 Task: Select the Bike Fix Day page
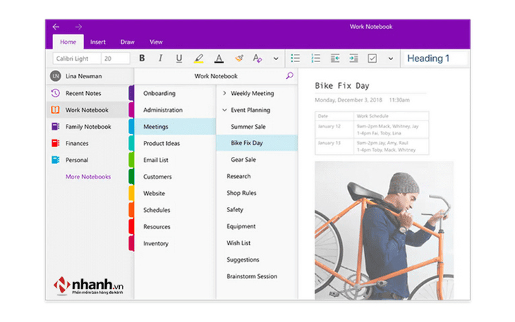click(x=257, y=143)
